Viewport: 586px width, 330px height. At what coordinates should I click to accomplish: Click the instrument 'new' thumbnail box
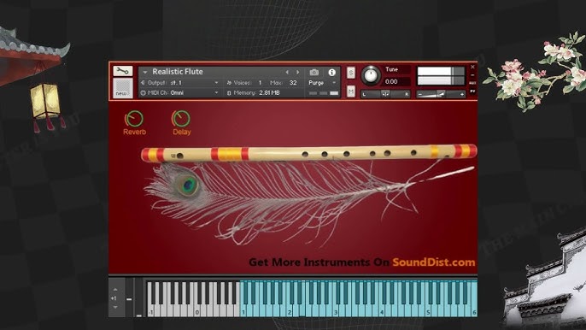point(123,88)
